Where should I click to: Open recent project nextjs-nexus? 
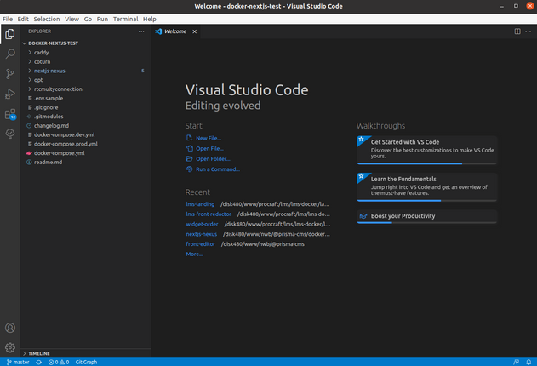click(202, 234)
